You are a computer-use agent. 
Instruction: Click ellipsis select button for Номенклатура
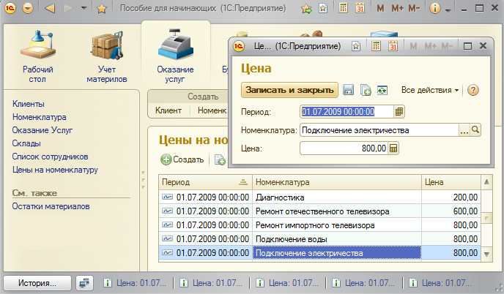464,130
